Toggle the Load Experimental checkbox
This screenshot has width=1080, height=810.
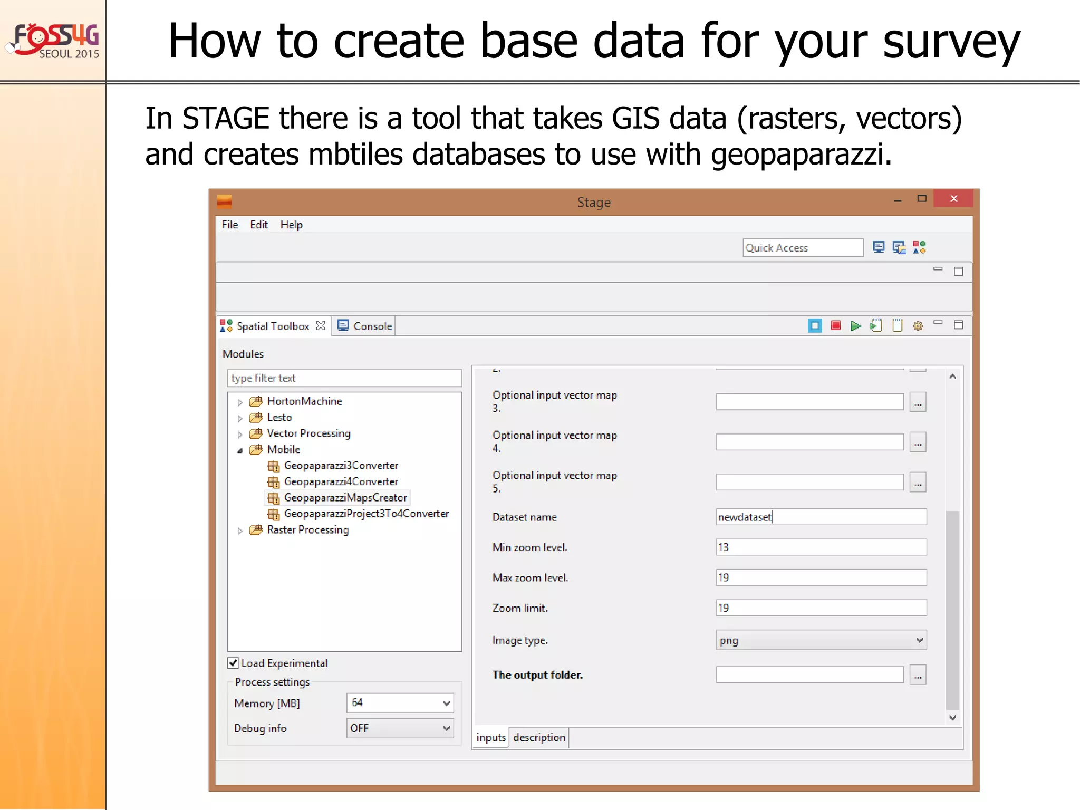pos(233,663)
